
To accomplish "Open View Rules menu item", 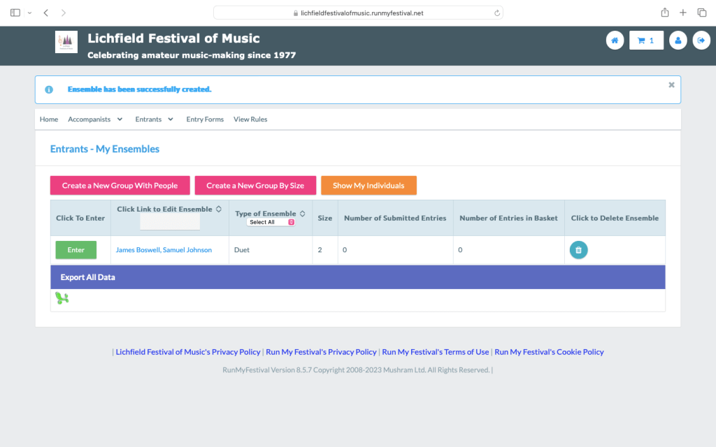I will [250, 119].
